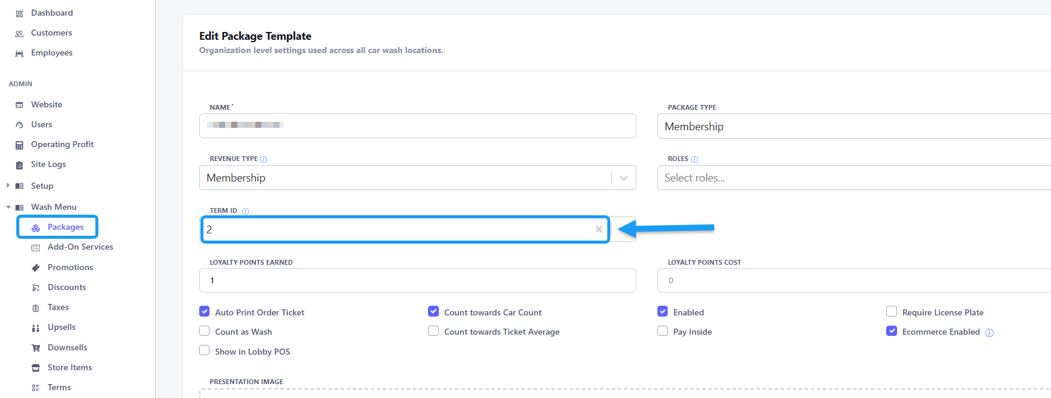Click the Employees group icon
The image size is (1051, 398).
[x=19, y=53]
